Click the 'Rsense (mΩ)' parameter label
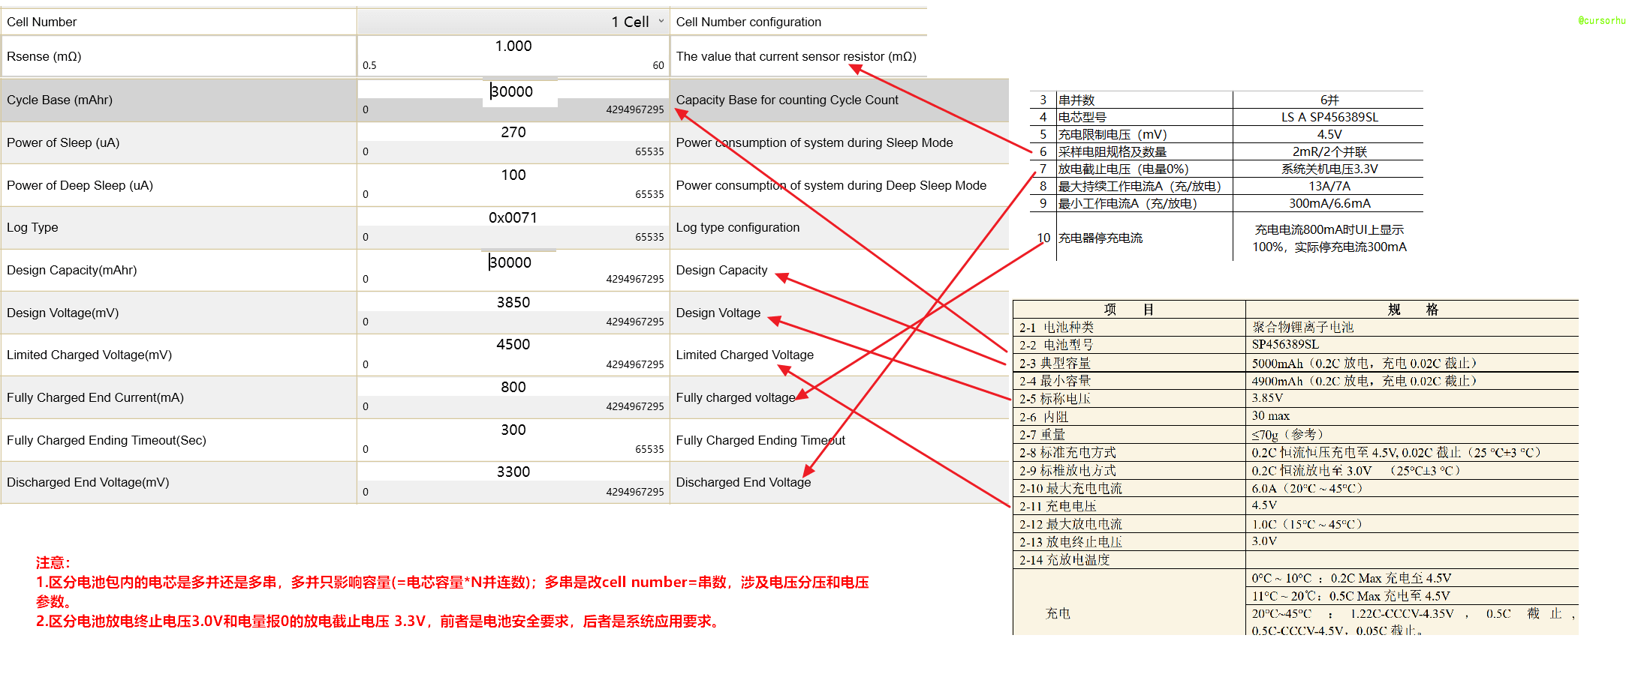 (44, 57)
